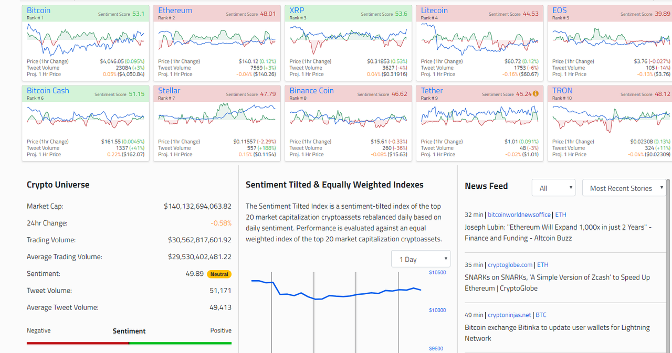Click the TRON sentiment chart thumbnail

pyautogui.click(x=611, y=119)
